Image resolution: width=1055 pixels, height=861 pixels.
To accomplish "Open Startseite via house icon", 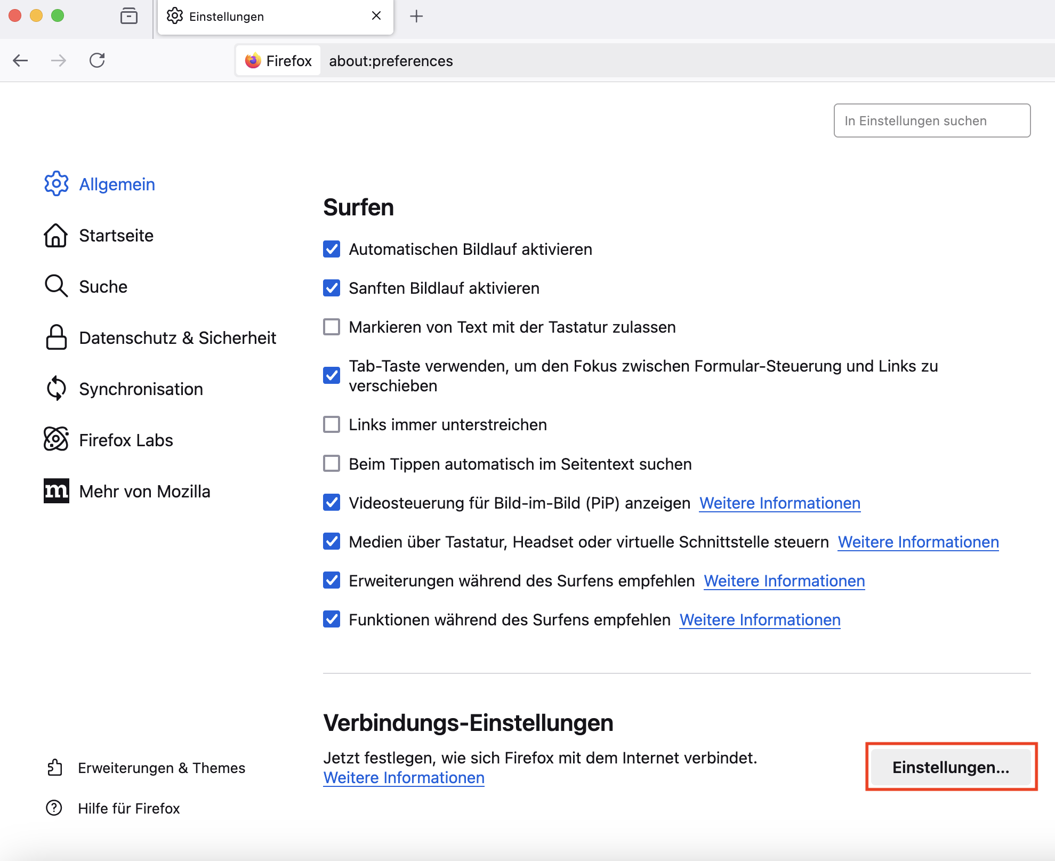I will tap(56, 236).
